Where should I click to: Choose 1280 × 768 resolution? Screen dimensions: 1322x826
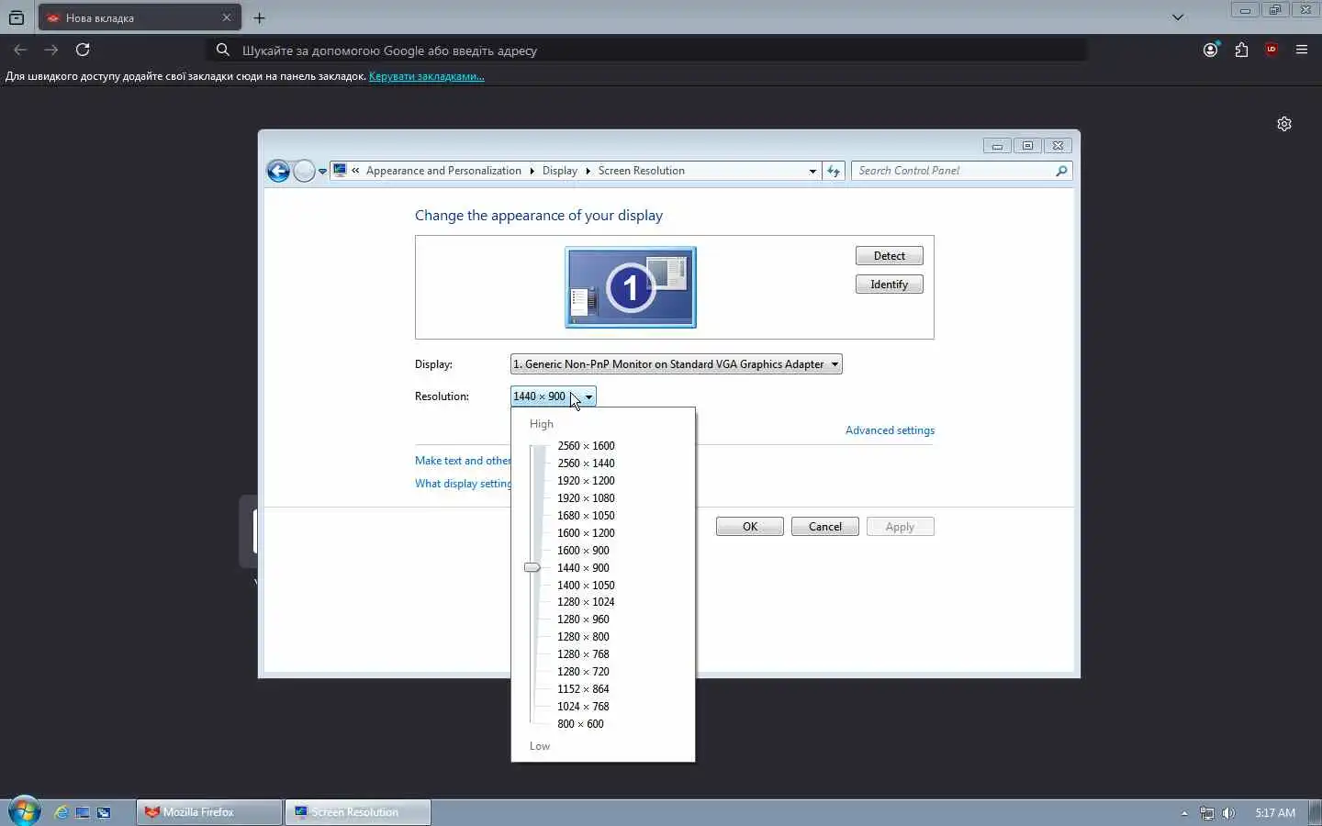(583, 654)
